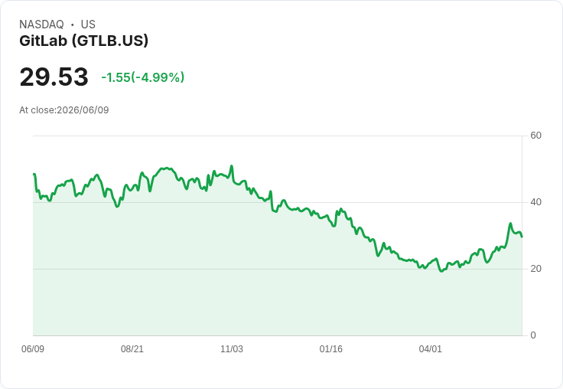Click the 20 y-axis value label
Viewport: 563px width, 389px height.
(535, 269)
